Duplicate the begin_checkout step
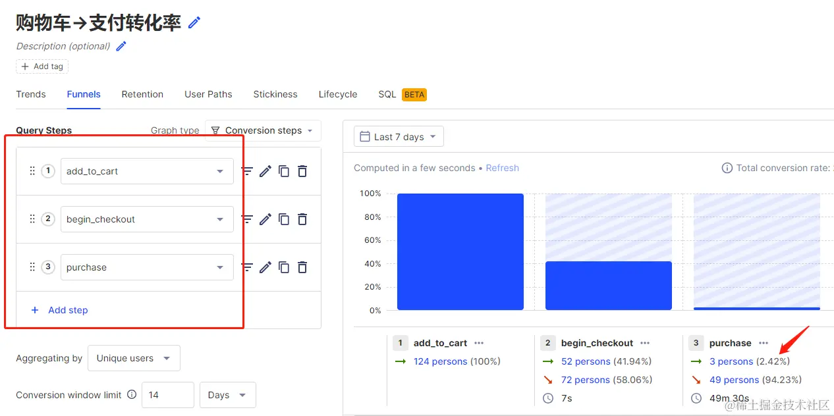Screen dimensions: 834x416 click(x=284, y=219)
